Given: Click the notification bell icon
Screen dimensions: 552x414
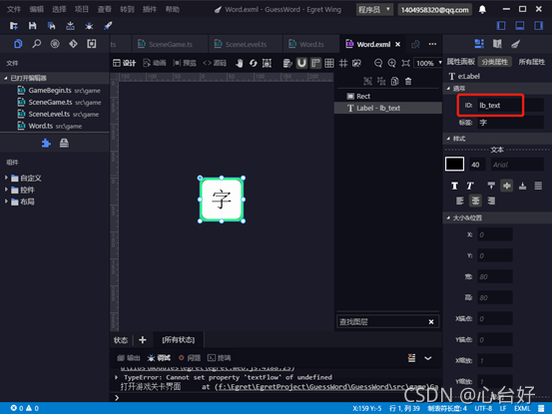Looking at the screenshot, I should click(482, 10).
